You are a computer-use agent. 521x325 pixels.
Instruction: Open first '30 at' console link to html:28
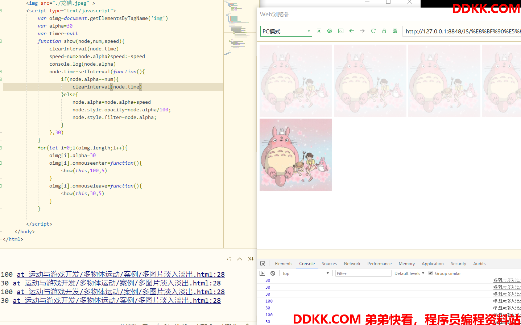pyautogui.click(x=117, y=283)
